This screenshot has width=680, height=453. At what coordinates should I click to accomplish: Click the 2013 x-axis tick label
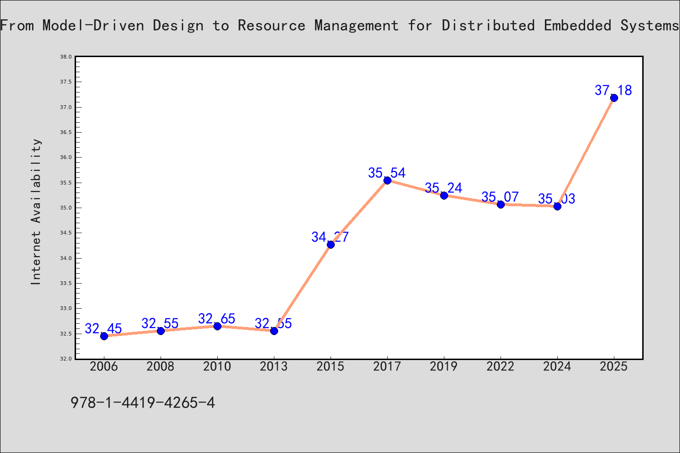click(274, 367)
